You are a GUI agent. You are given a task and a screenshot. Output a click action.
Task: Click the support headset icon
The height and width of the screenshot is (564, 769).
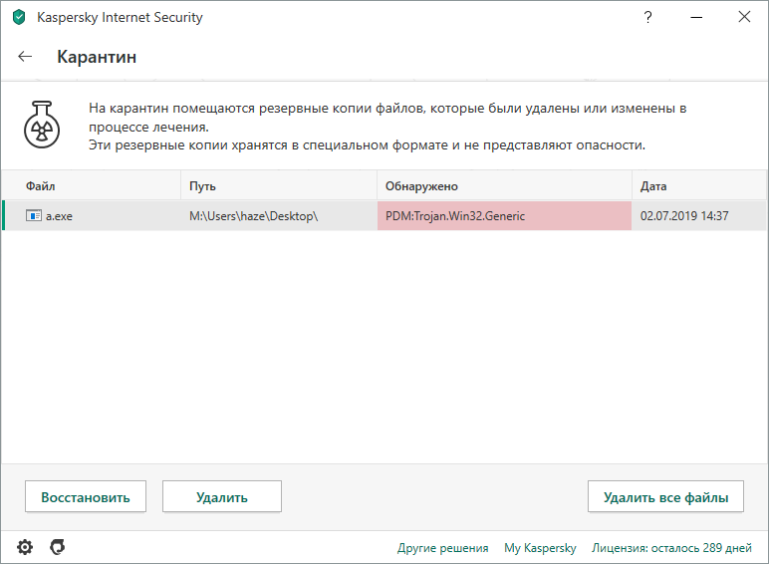[x=58, y=547]
